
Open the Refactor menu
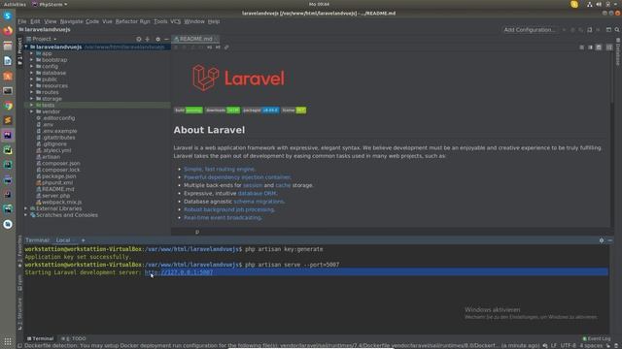click(x=126, y=21)
